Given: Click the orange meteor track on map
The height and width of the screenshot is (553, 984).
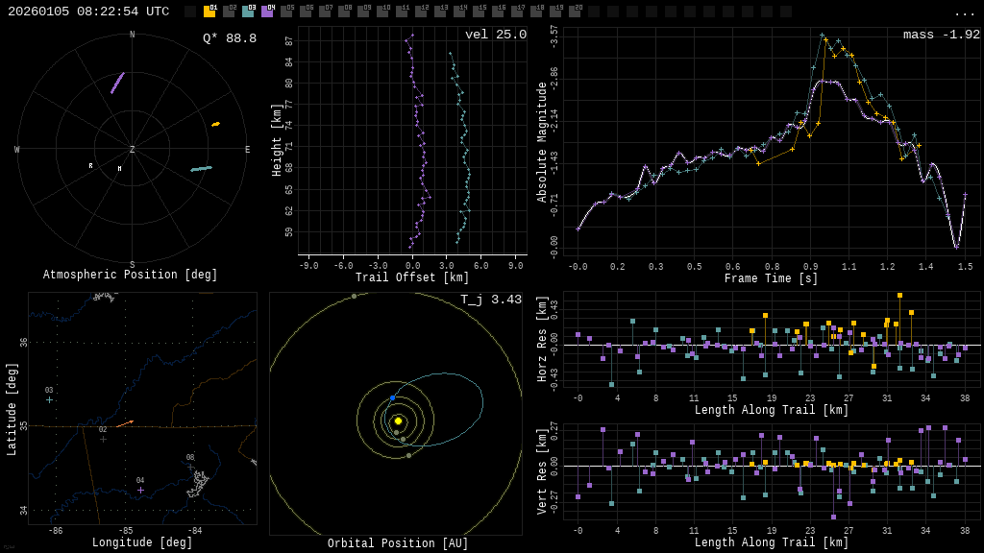Looking at the screenshot, I should (125, 423).
